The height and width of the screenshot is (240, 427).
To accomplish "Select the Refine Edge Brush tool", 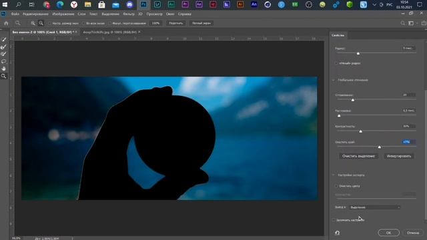I will [3, 47].
